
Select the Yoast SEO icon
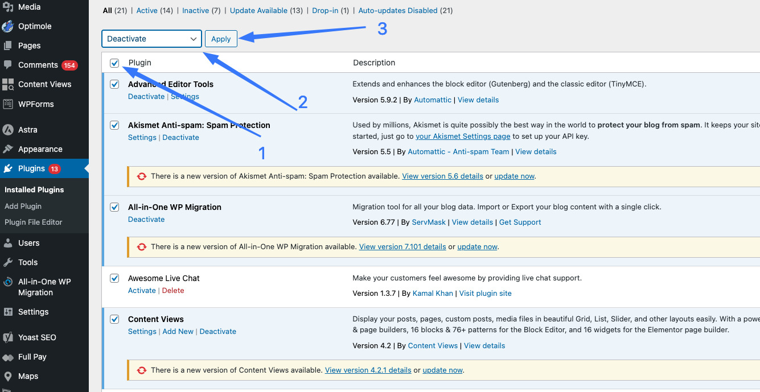click(8, 337)
